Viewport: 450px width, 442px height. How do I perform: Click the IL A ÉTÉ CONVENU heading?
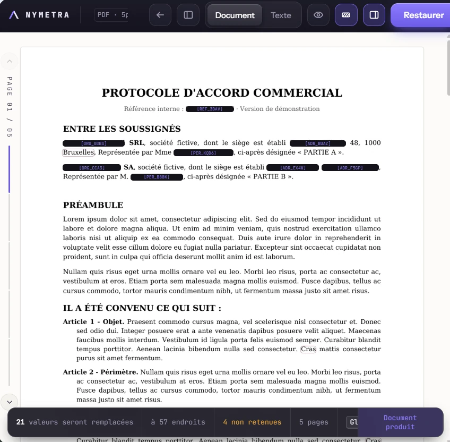click(142, 308)
